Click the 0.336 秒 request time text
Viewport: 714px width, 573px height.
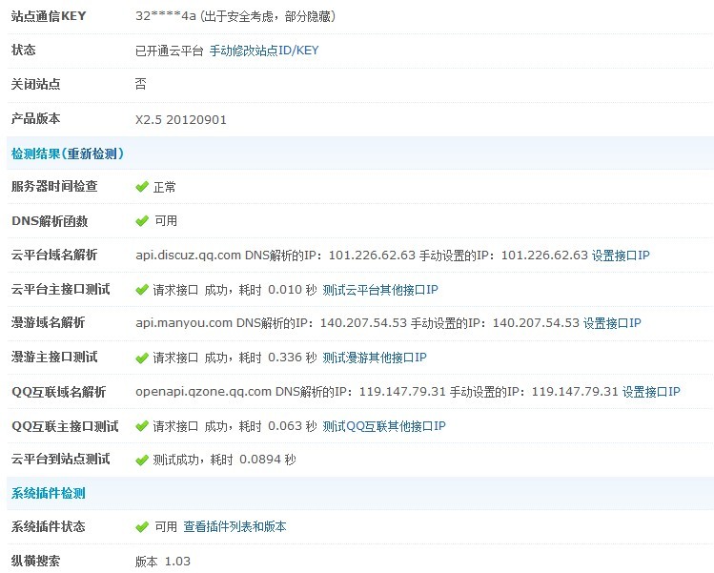(x=293, y=358)
